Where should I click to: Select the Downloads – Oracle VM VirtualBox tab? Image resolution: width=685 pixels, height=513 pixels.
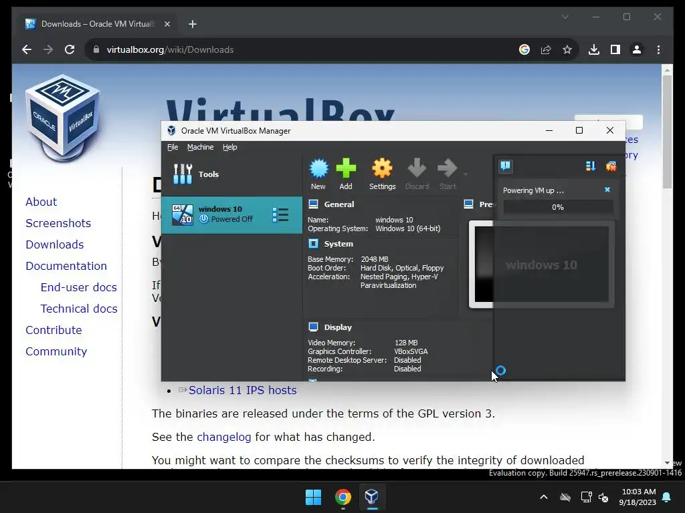pos(98,24)
